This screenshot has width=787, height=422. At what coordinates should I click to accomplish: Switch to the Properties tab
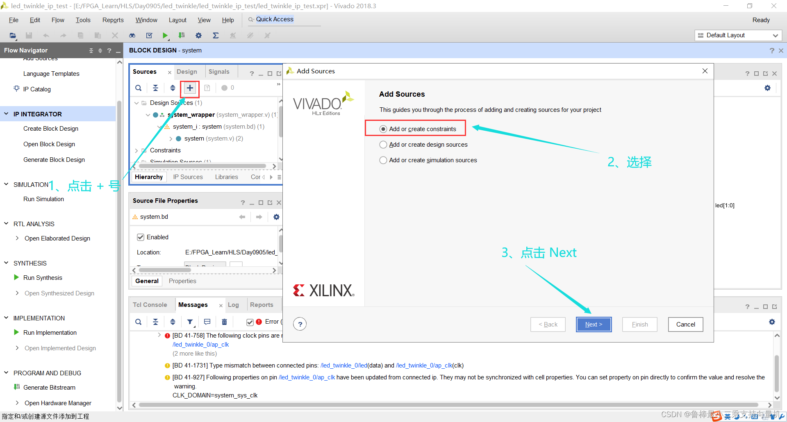click(182, 281)
